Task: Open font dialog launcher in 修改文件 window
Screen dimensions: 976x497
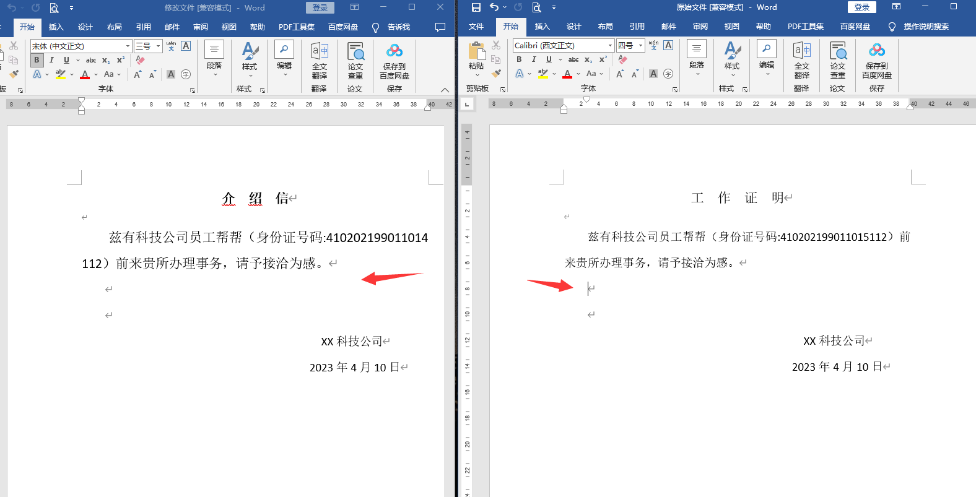Action: click(193, 90)
